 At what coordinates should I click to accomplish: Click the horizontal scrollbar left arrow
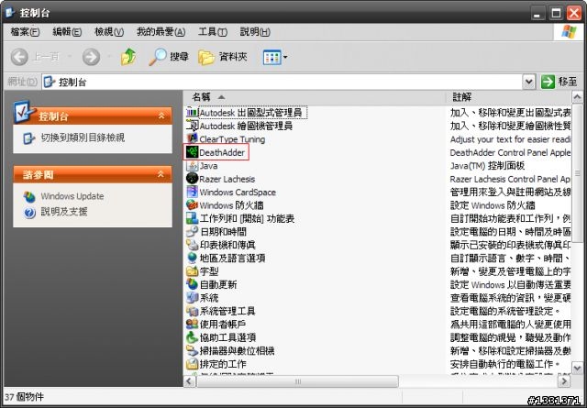(189, 381)
